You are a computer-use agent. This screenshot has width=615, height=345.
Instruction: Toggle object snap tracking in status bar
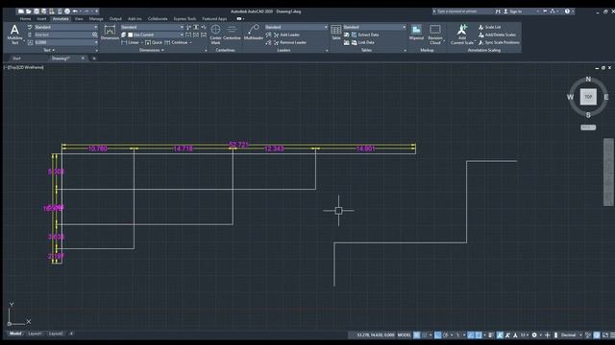(x=471, y=334)
